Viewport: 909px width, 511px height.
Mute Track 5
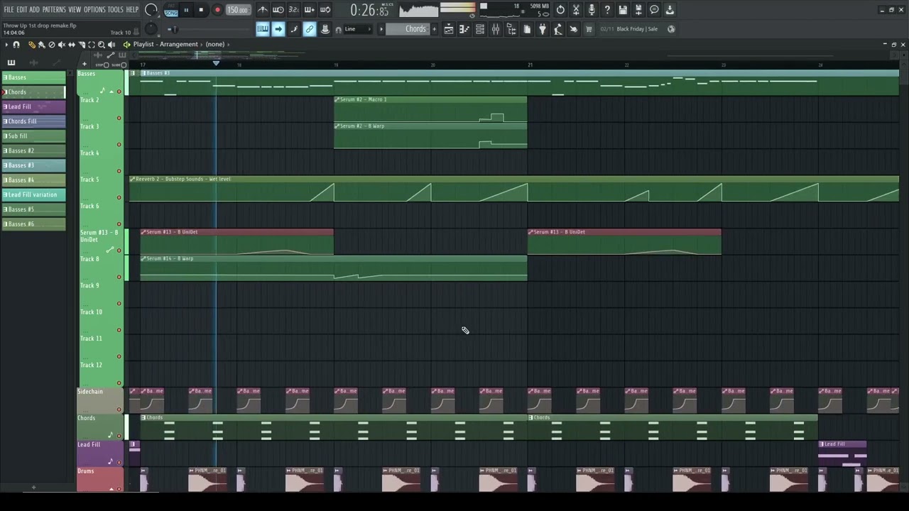click(119, 197)
